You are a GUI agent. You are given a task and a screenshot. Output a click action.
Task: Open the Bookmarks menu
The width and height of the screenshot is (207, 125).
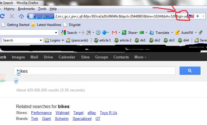click(x=26, y=9)
